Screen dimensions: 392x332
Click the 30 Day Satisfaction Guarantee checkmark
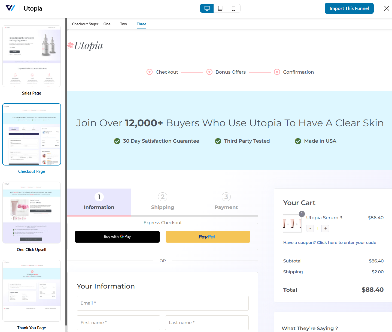click(x=117, y=141)
